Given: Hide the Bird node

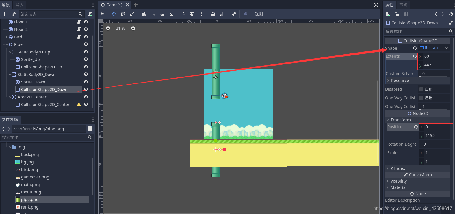Looking at the screenshot, I should (x=86, y=37).
